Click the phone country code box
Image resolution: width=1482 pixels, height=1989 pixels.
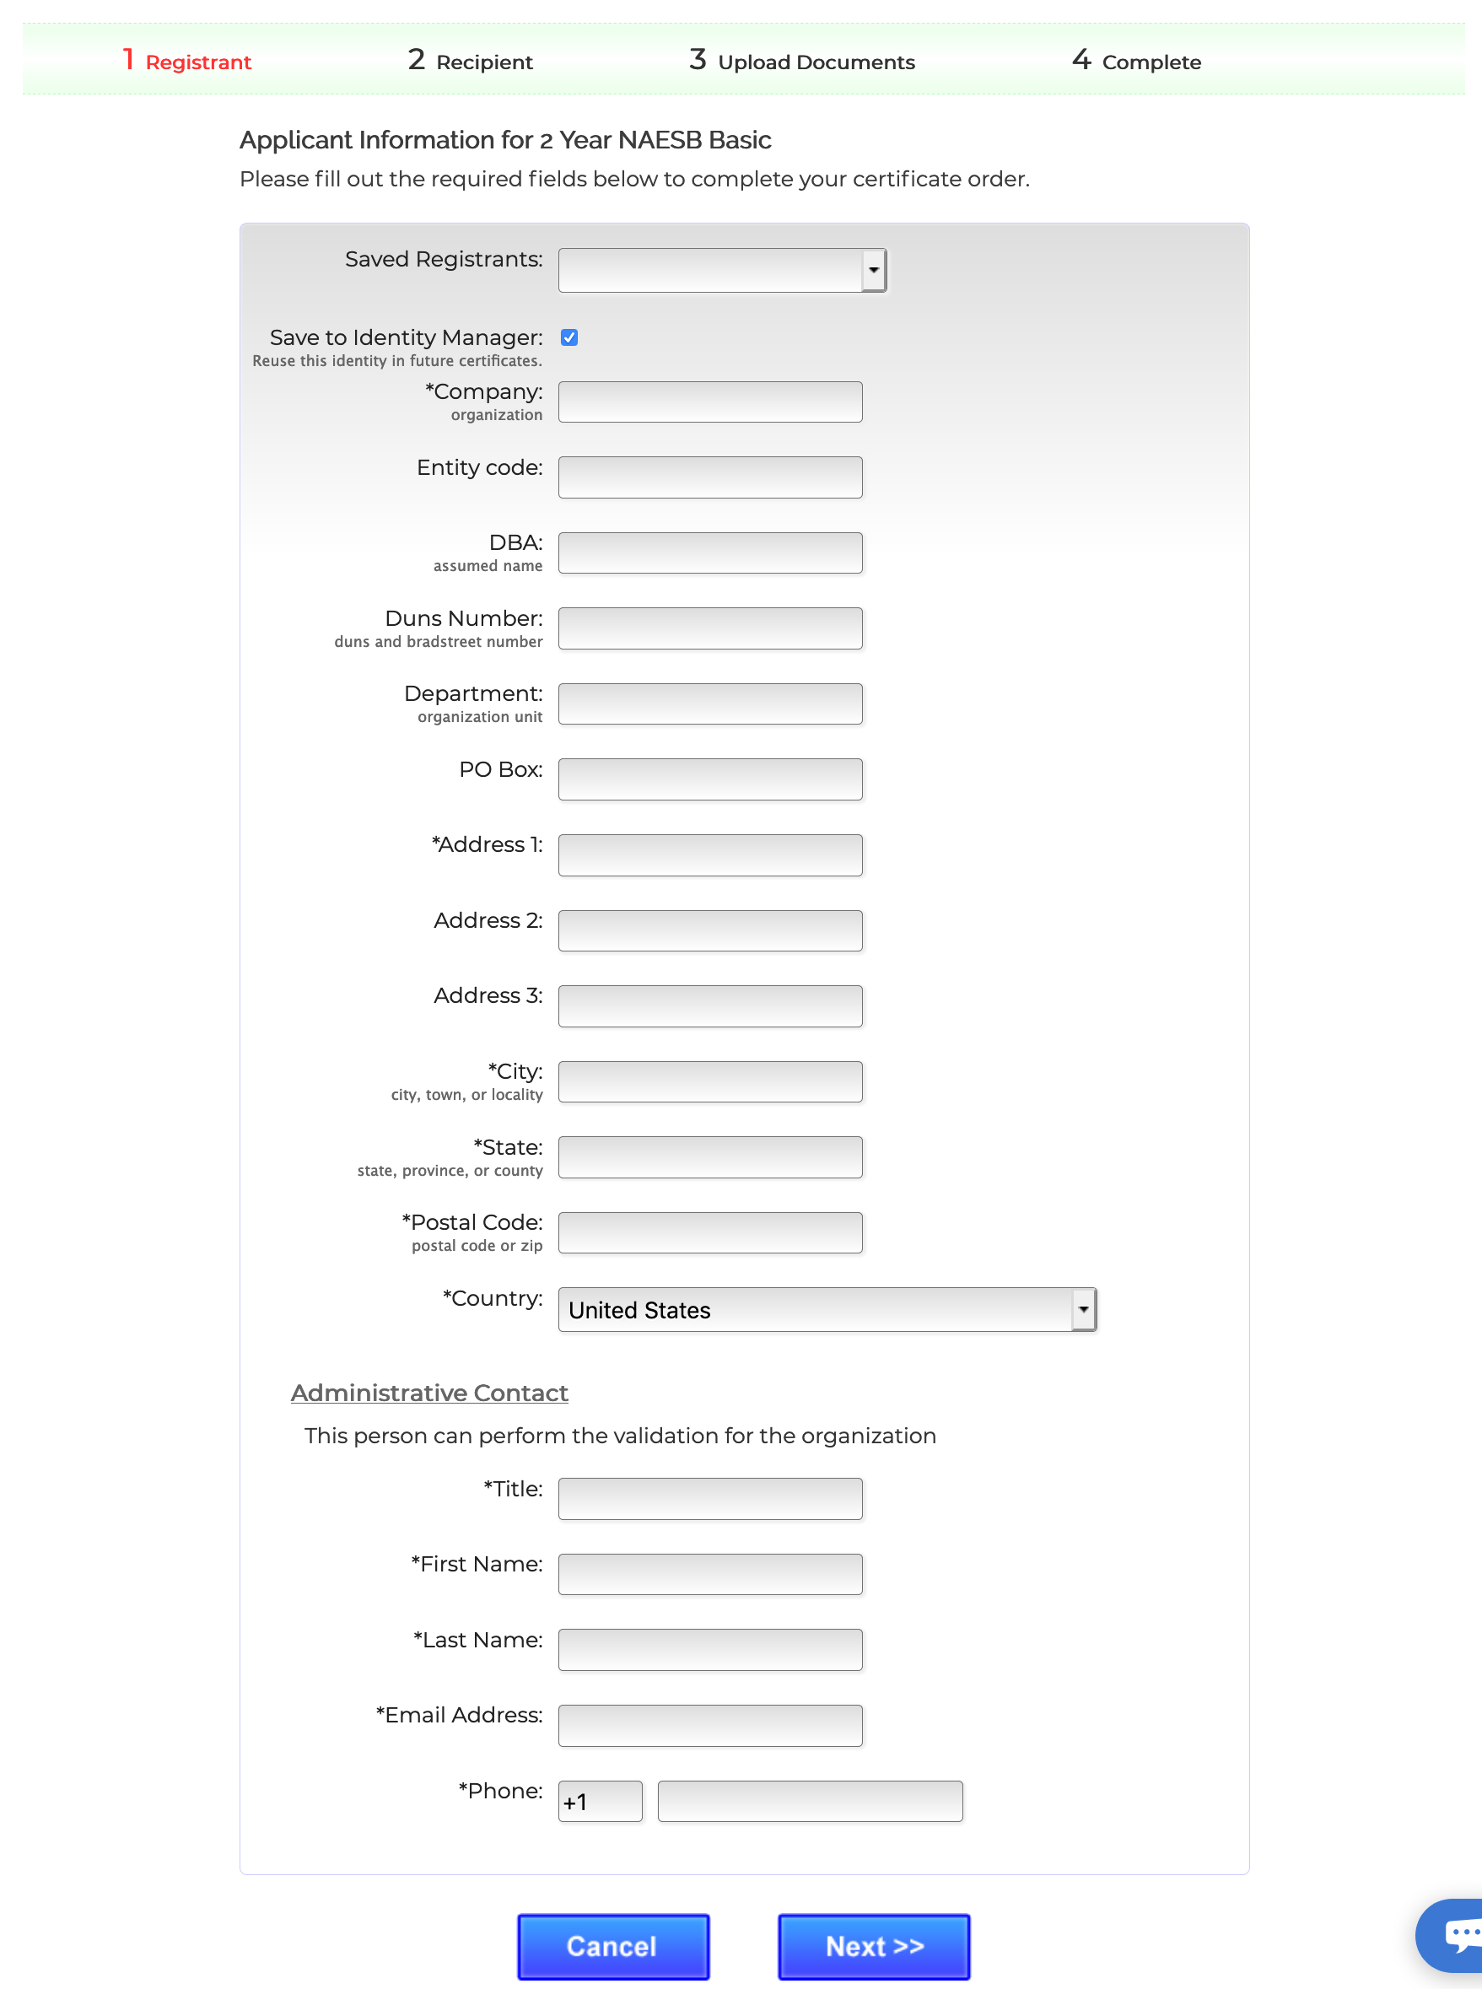pos(601,1802)
